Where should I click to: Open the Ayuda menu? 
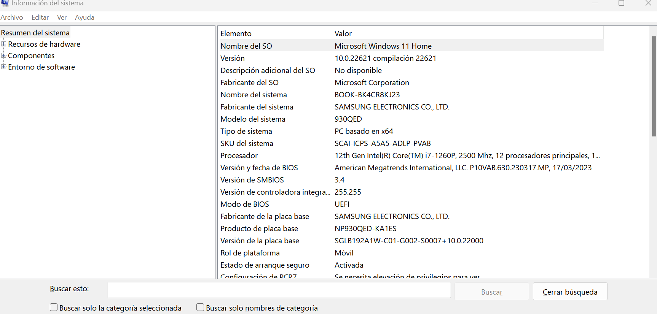pos(85,17)
